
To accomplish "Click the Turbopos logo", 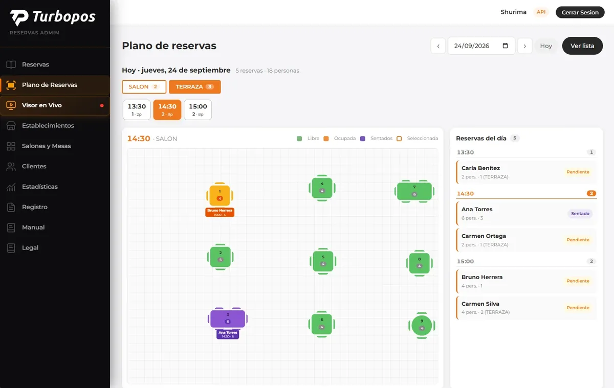I will tap(53, 18).
